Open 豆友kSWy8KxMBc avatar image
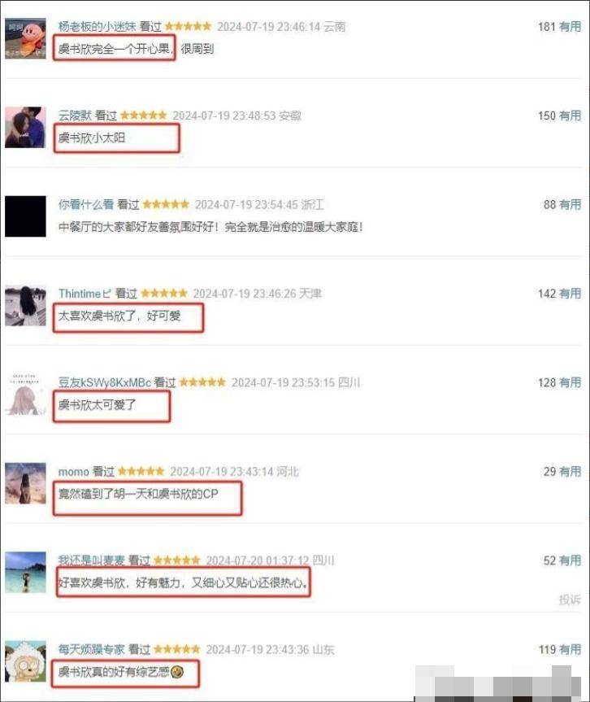590x702 pixels. 25,395
